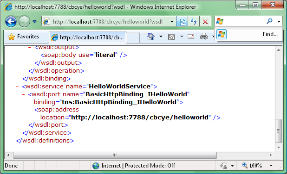287x174 pixels.
Task: Click the zoom magnifier 100% button
Action: (252, 166)
